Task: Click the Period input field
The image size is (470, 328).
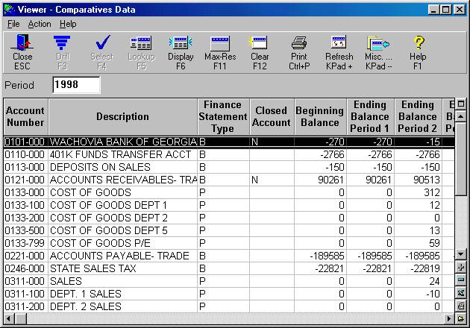Action: [76, 86]
